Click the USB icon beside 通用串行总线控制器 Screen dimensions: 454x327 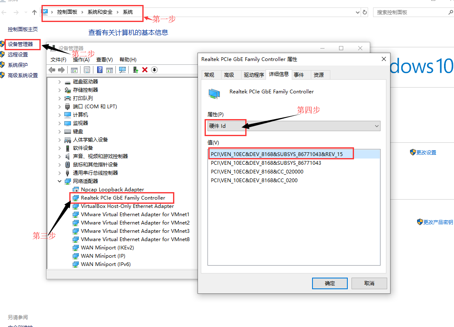68,173
